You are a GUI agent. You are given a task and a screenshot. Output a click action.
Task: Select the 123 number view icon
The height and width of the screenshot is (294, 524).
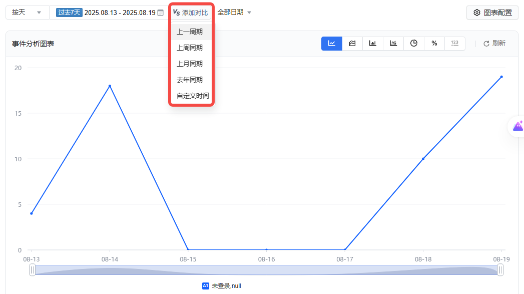click(455, 44)
